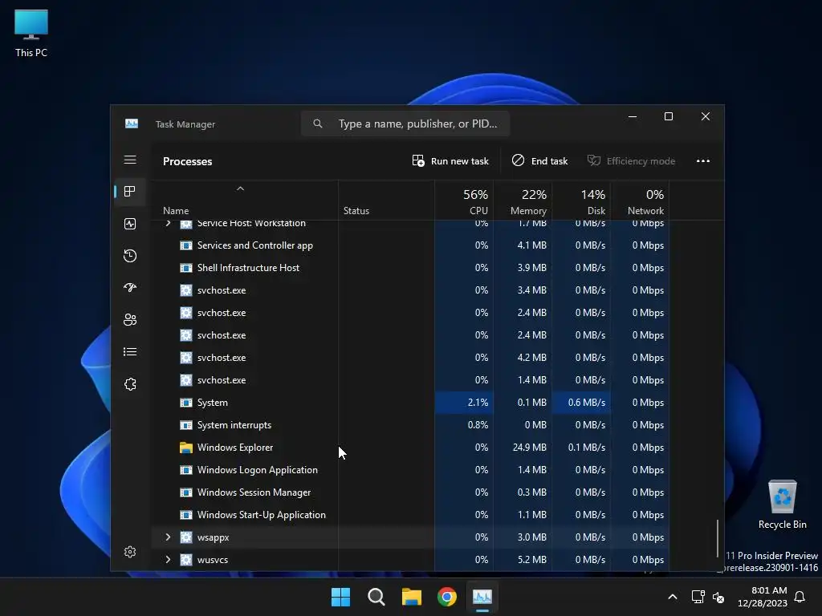Click the wsappx gear icon
Screen dimensions: 822x616
[x=186, y=537]
